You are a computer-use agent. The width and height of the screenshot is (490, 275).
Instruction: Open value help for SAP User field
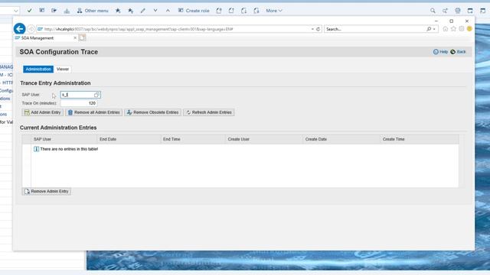click(x=97, y=95)
